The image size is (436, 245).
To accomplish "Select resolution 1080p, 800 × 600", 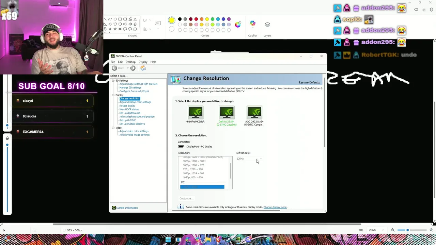I will tap(193, 178).
